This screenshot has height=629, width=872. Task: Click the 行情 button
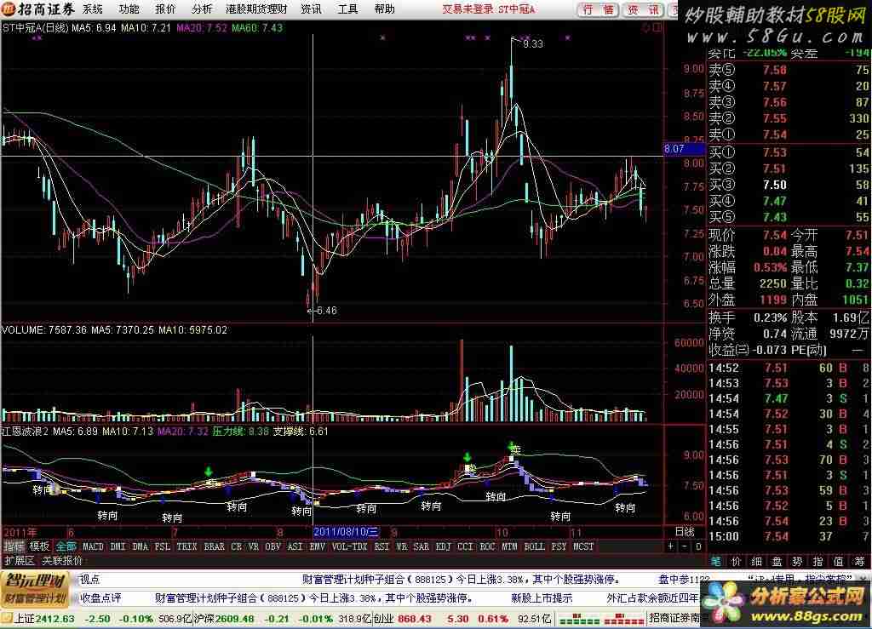point(599,9)
